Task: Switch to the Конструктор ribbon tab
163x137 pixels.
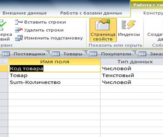Action: click(x=153, y=13)
